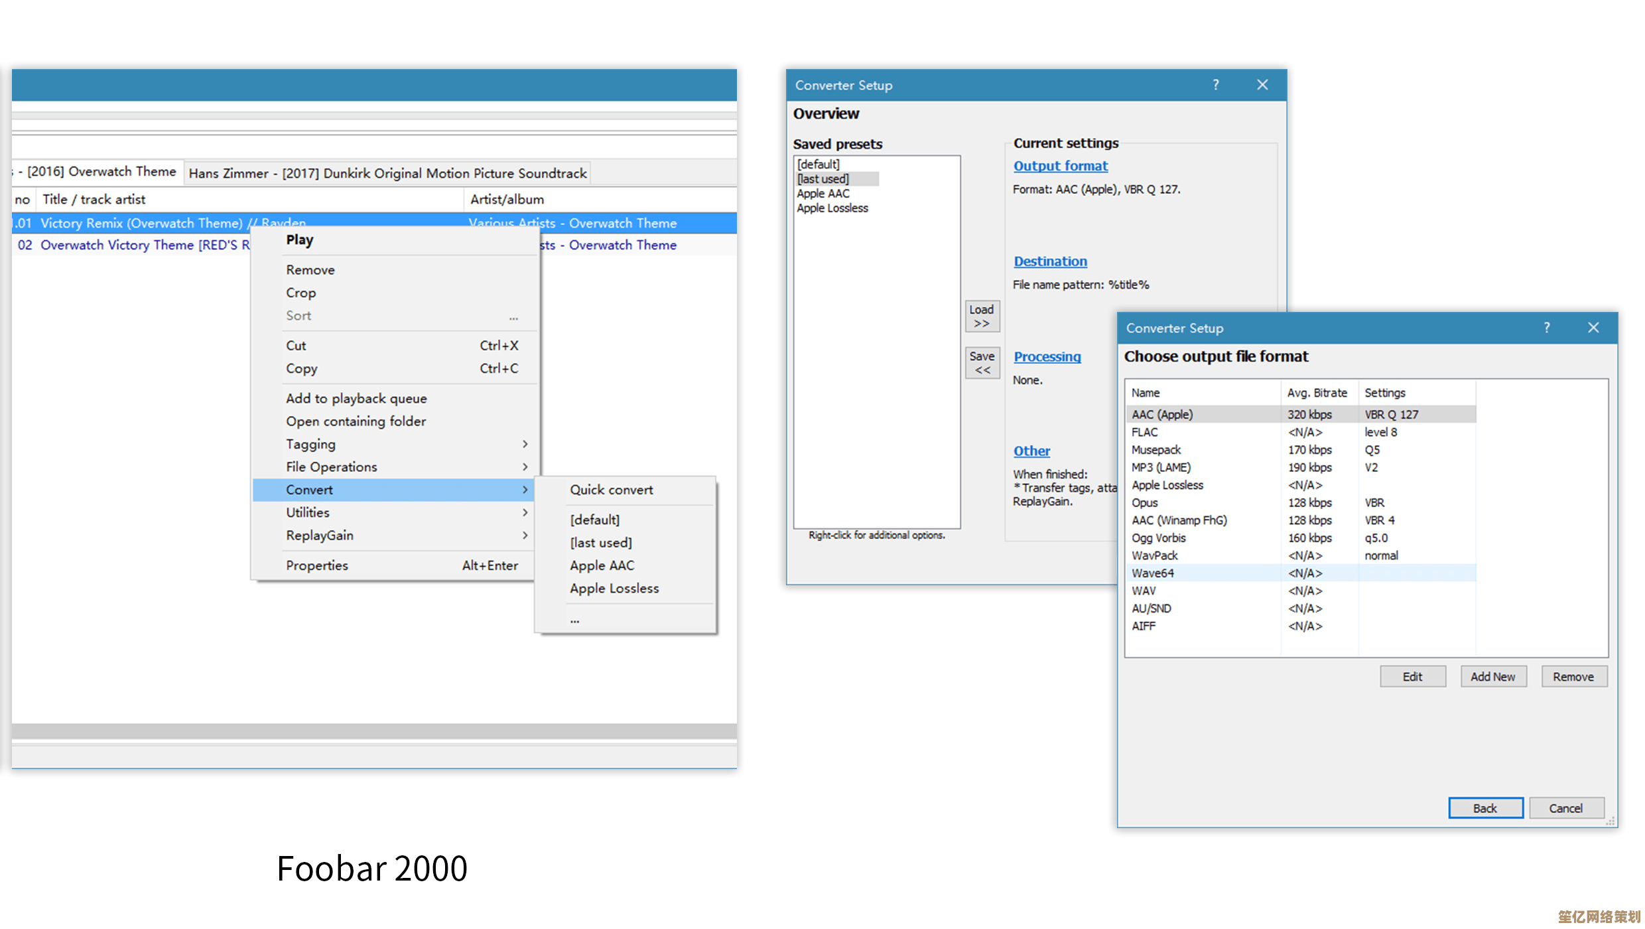Select WavPack format row
This screenshot has height=929, width=1645.
[x=1301, y=556]
